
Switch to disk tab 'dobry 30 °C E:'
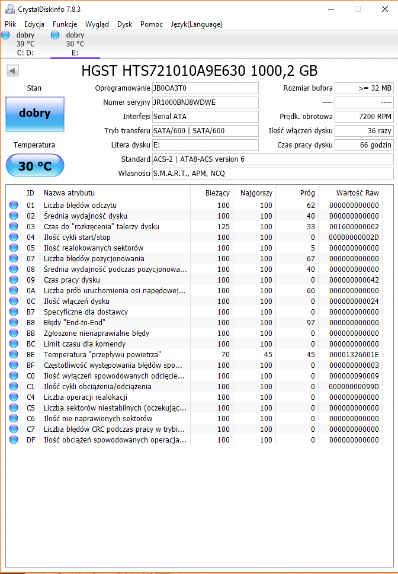[75, 44]
